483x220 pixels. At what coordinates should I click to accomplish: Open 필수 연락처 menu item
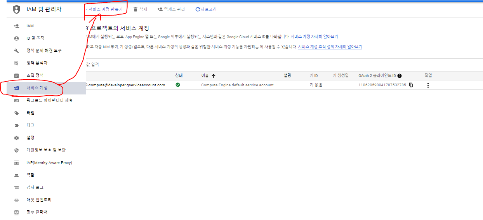click(37, 213)
